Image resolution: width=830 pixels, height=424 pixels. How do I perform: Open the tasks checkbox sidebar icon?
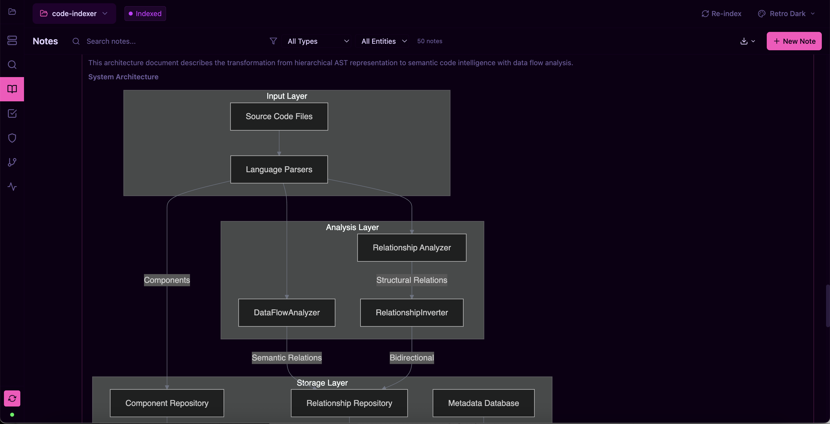(x=12, y=113)
